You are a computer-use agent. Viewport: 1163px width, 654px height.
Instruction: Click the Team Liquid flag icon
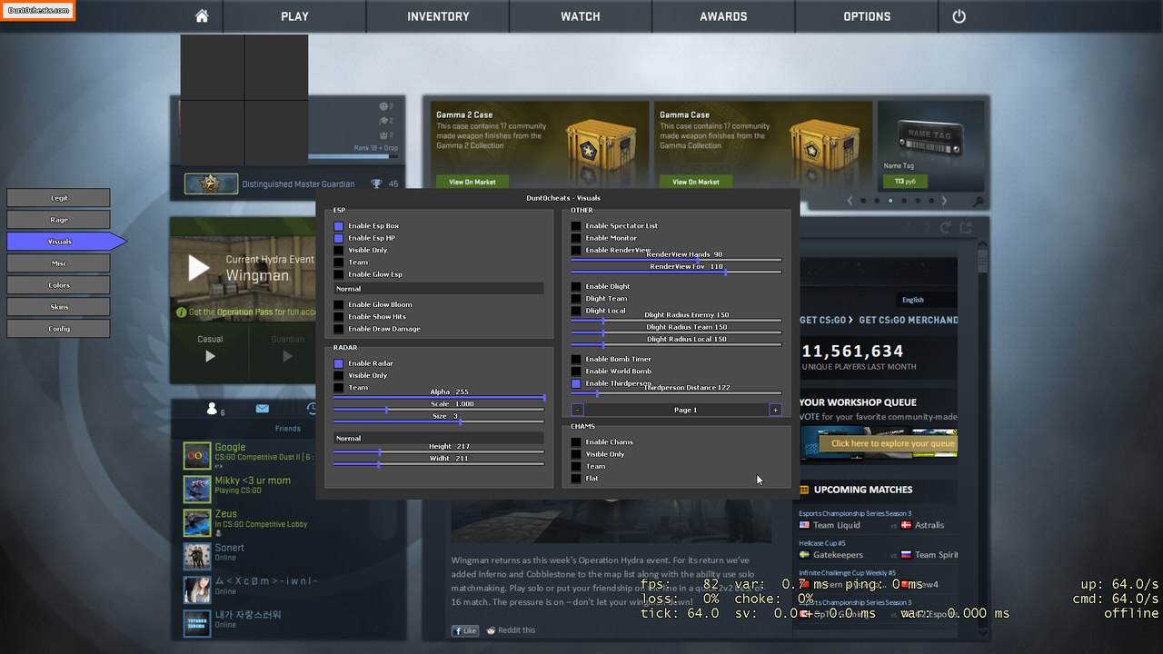point(804,525)
